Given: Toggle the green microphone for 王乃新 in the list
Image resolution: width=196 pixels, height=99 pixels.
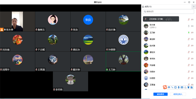Looking at the screenshot, I should coord(189,32).
